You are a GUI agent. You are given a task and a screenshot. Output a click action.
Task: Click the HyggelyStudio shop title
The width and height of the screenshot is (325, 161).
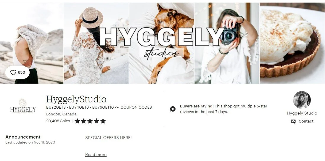tap(76, 99)
